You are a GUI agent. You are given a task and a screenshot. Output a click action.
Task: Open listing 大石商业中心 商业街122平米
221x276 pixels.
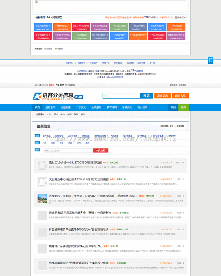[79, 179]
